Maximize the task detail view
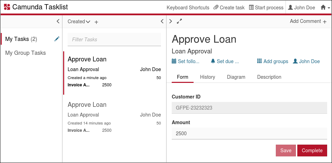The height and width of the screenshot is (163, 332). (x=180, y=21)
